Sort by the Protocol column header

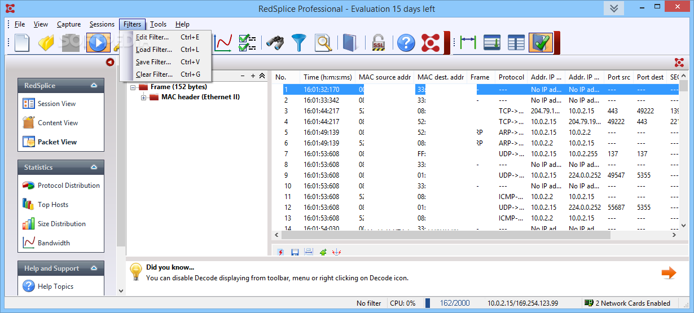[x=511, y=77]
